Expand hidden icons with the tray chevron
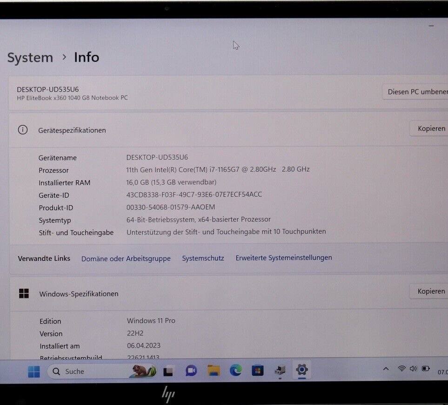 [386, 369]
